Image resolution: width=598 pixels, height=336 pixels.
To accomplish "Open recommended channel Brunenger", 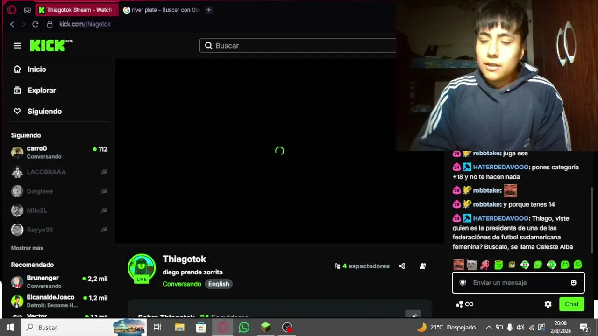I will pyautogui.click(x=59, y=281).
